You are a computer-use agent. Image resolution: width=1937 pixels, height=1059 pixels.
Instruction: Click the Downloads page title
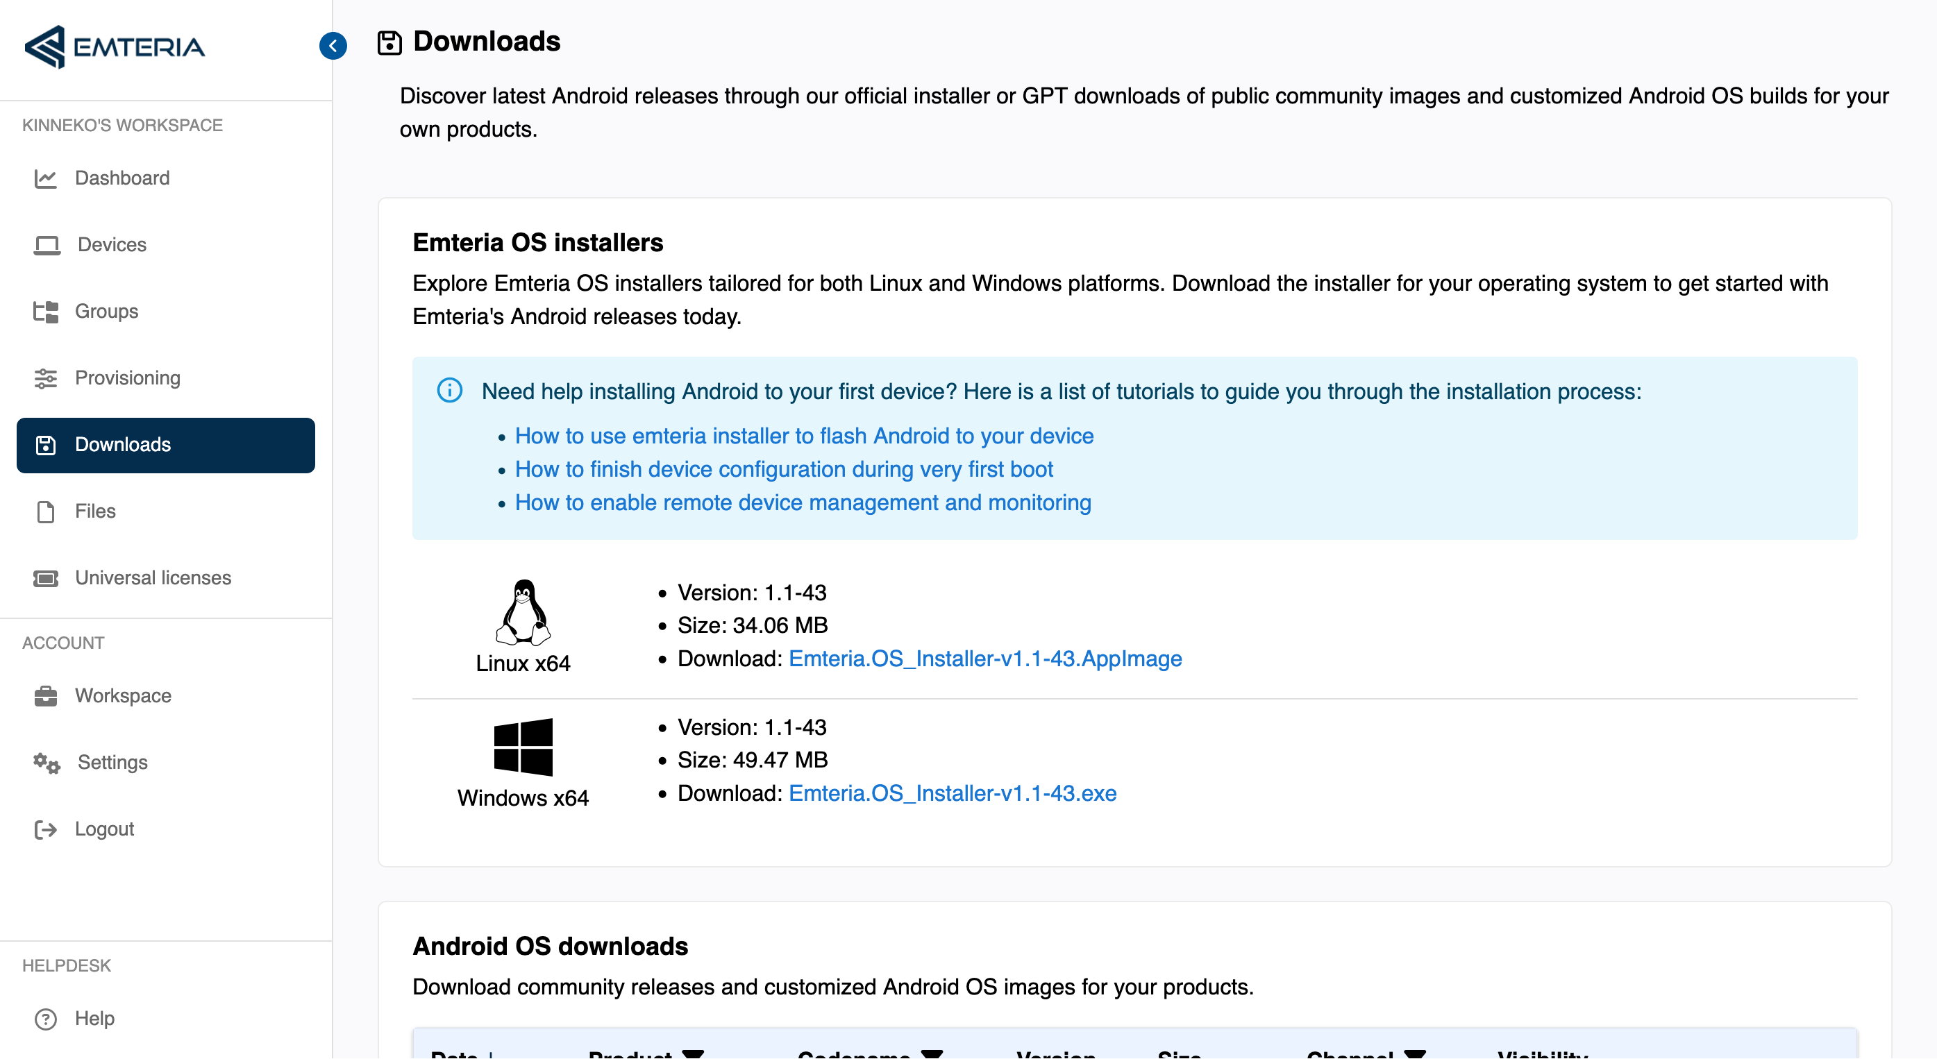pyautogui.click(x=487, y=42)
